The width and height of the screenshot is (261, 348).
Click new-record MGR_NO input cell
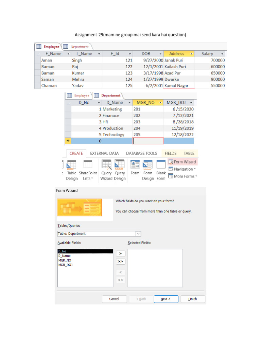[148, 141]
